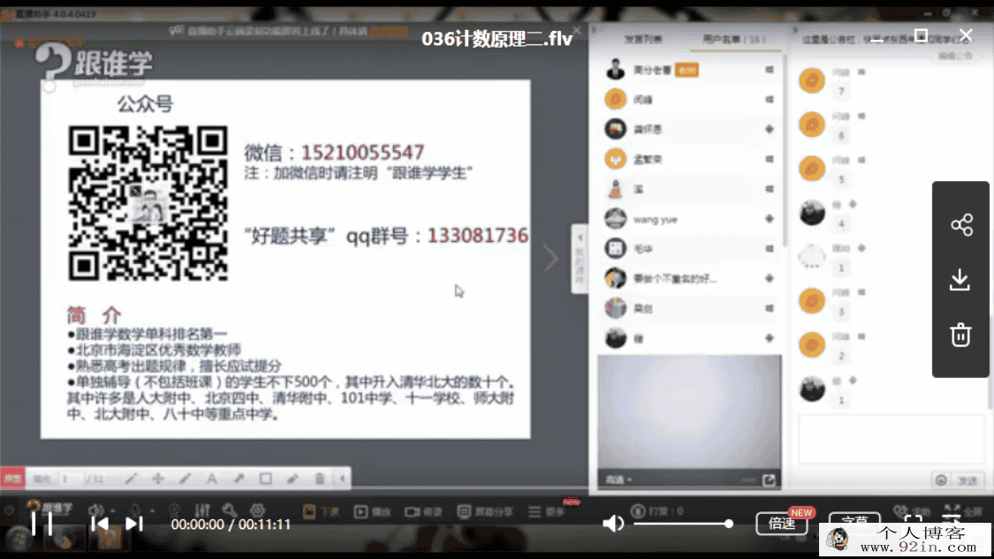
Task: Click the 发送 send button
Action: coord(967,480)
